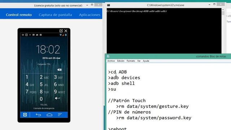Switch to Captura de pantalla tab

point(55,15)
